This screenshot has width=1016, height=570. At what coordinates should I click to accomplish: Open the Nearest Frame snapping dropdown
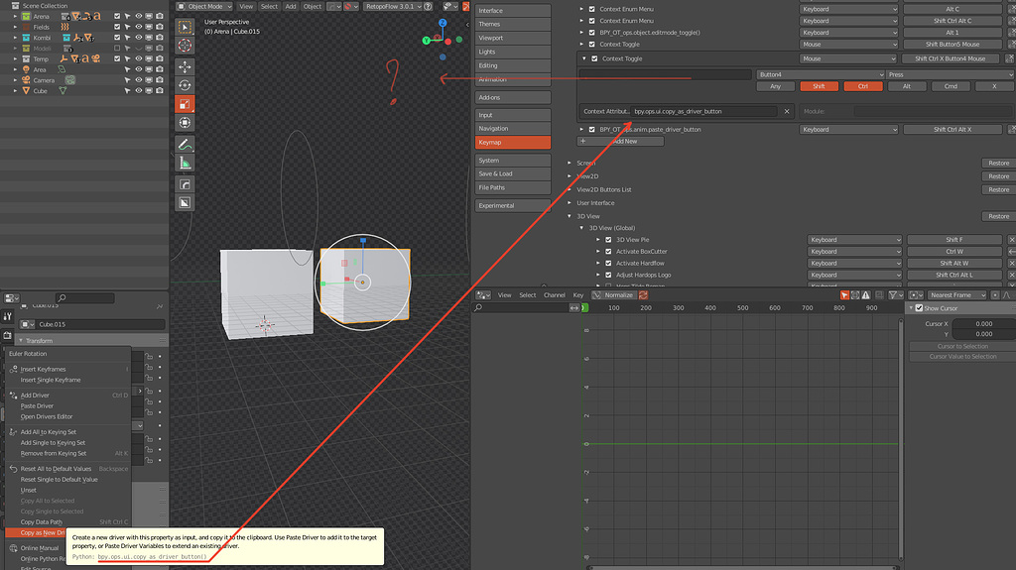[956, 295]
